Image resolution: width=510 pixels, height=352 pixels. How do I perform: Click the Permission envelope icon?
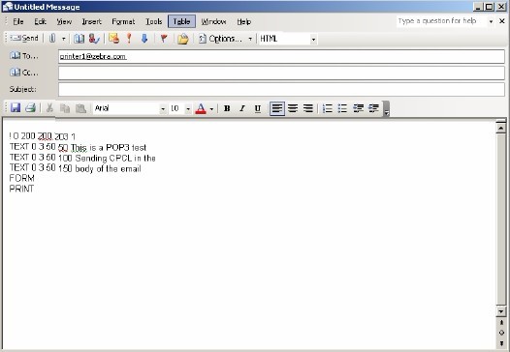point(113,39)
